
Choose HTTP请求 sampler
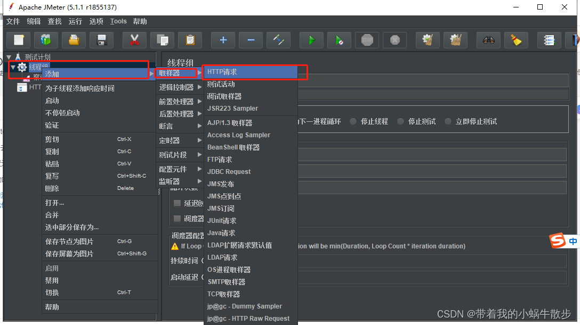pos(251,72)
